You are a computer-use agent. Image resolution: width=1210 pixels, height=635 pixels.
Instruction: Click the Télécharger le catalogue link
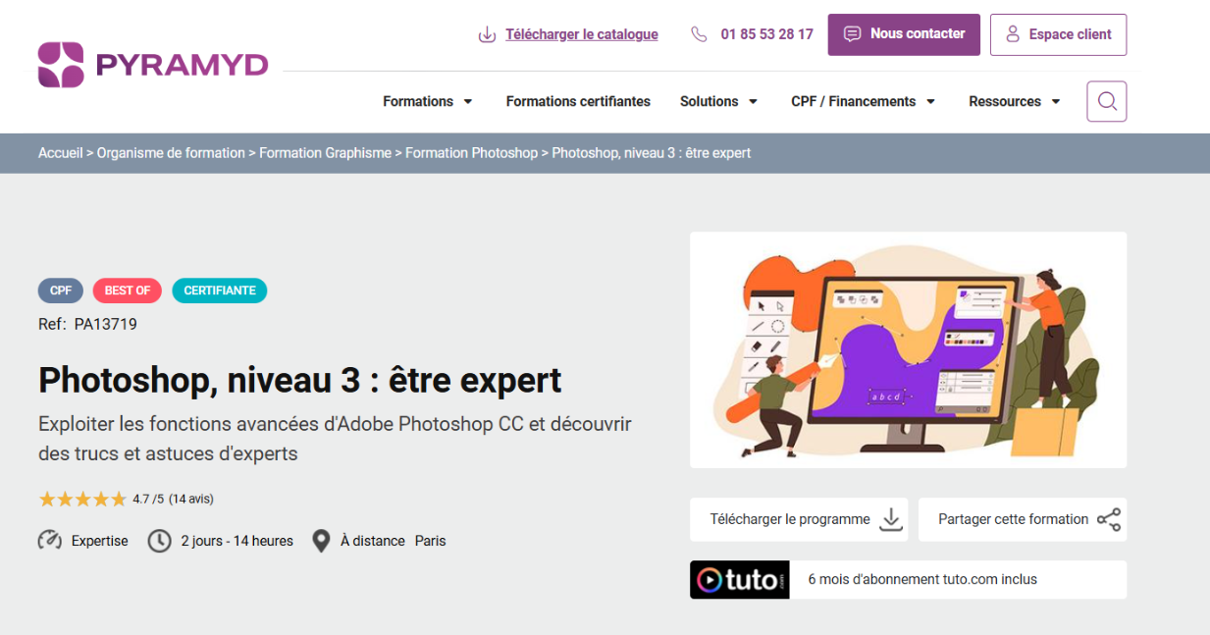[x=581, y=34]
